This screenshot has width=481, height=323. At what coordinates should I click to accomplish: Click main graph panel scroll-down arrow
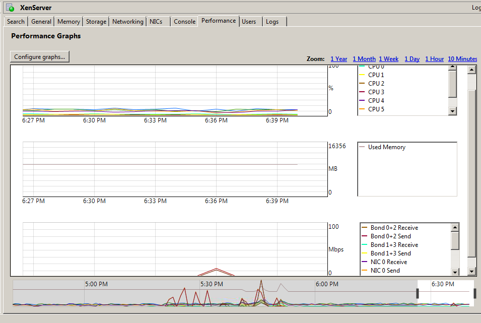(x=472, y=272)
